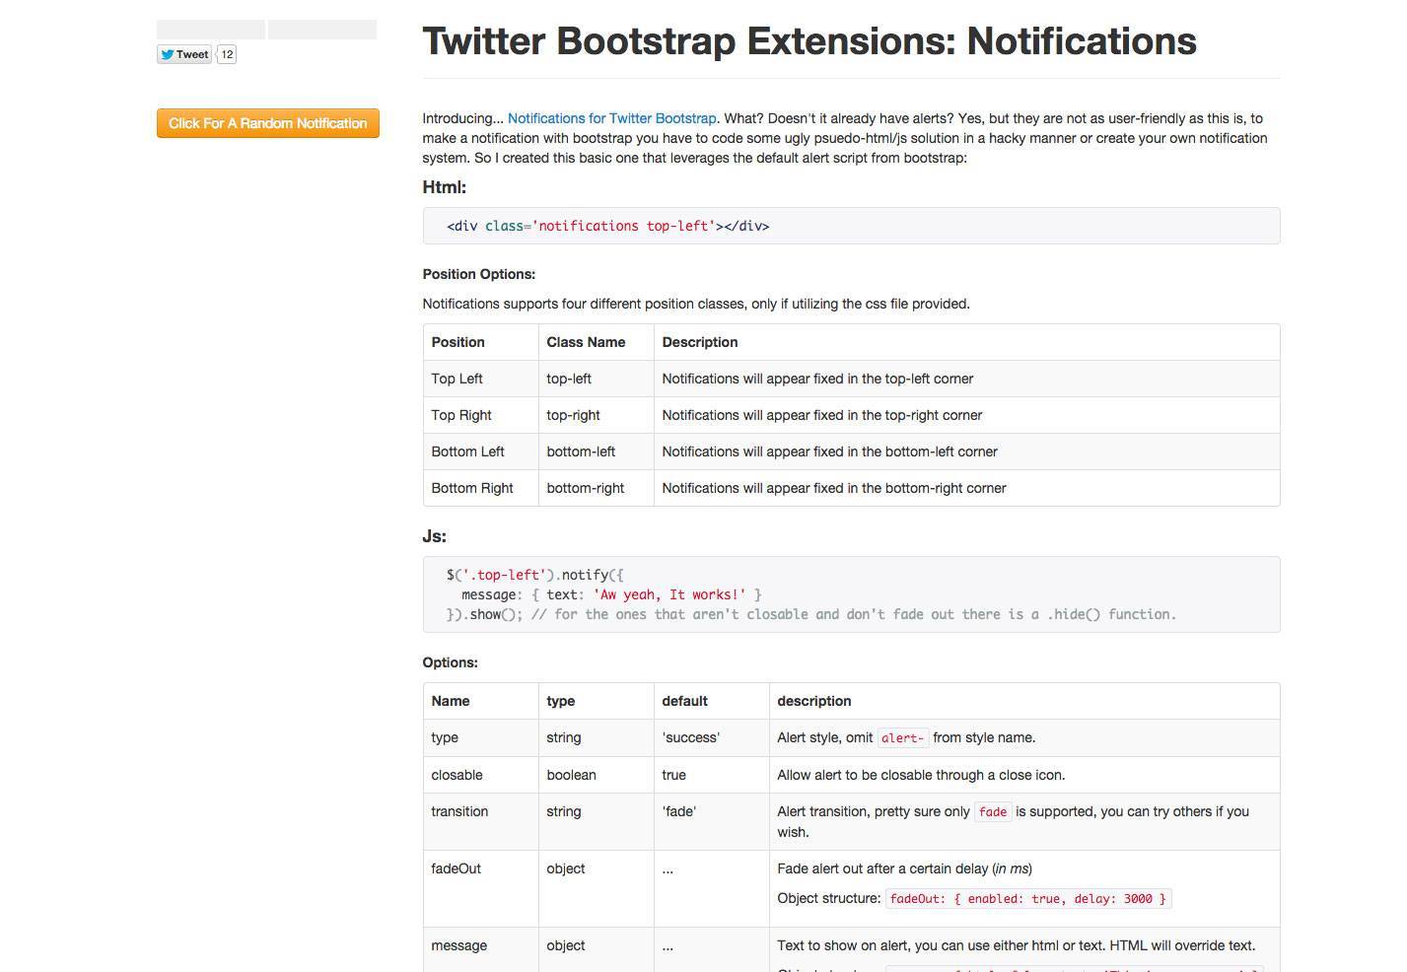
Task: Click the Position Options: heading
Action: [479, 274]
